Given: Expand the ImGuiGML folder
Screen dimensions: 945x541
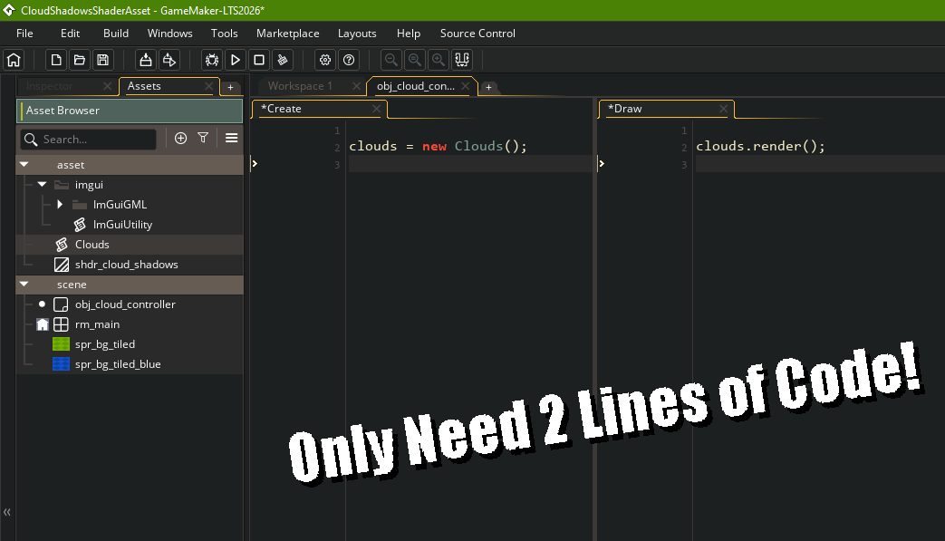Looking at the screenshot, I should click(60, 204).
